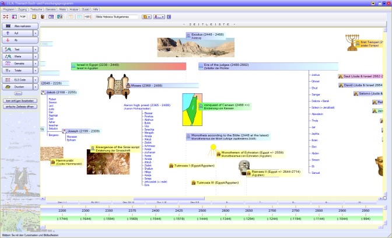Click the Exodus event icon

point(188,35)
